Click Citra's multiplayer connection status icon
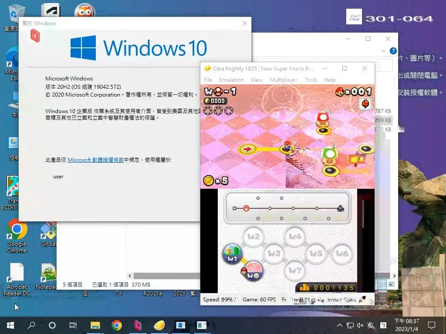Viewport: 446px width, 334px height. pos(363,299)
